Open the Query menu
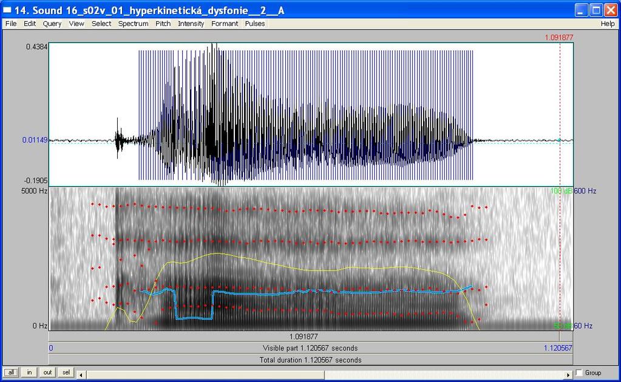The height and width of the screenshot is (382, 621). pyautogui.click(x=52, y=24)
